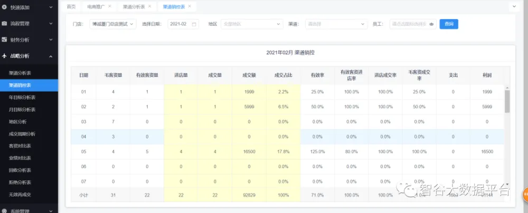Open the 地区 region dropdown

pos(252,24)
